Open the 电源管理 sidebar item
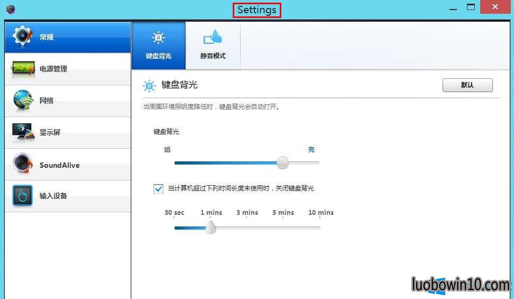Screen dimensions: 514x299 [68, 69]
